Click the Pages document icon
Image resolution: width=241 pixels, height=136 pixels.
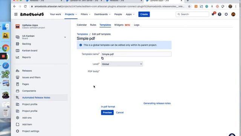pos(18,84)
